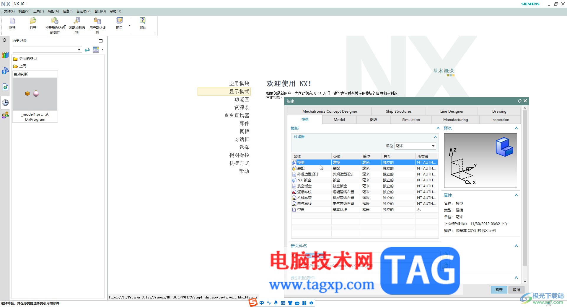Expand the 更旧的条目 folder
This screenshot has height=307, width=567.
pyautogui.click(x=25, y=59)
